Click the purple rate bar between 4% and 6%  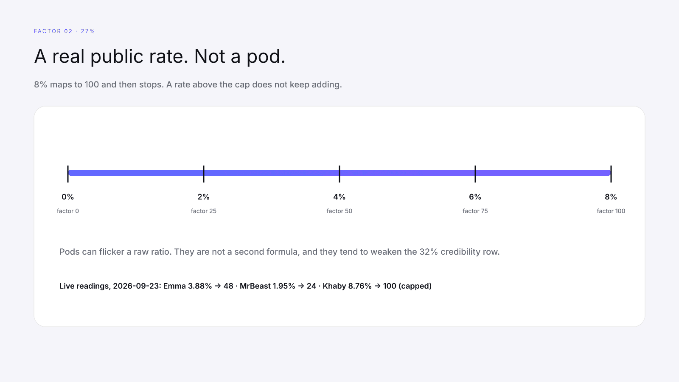coord(407,173)
